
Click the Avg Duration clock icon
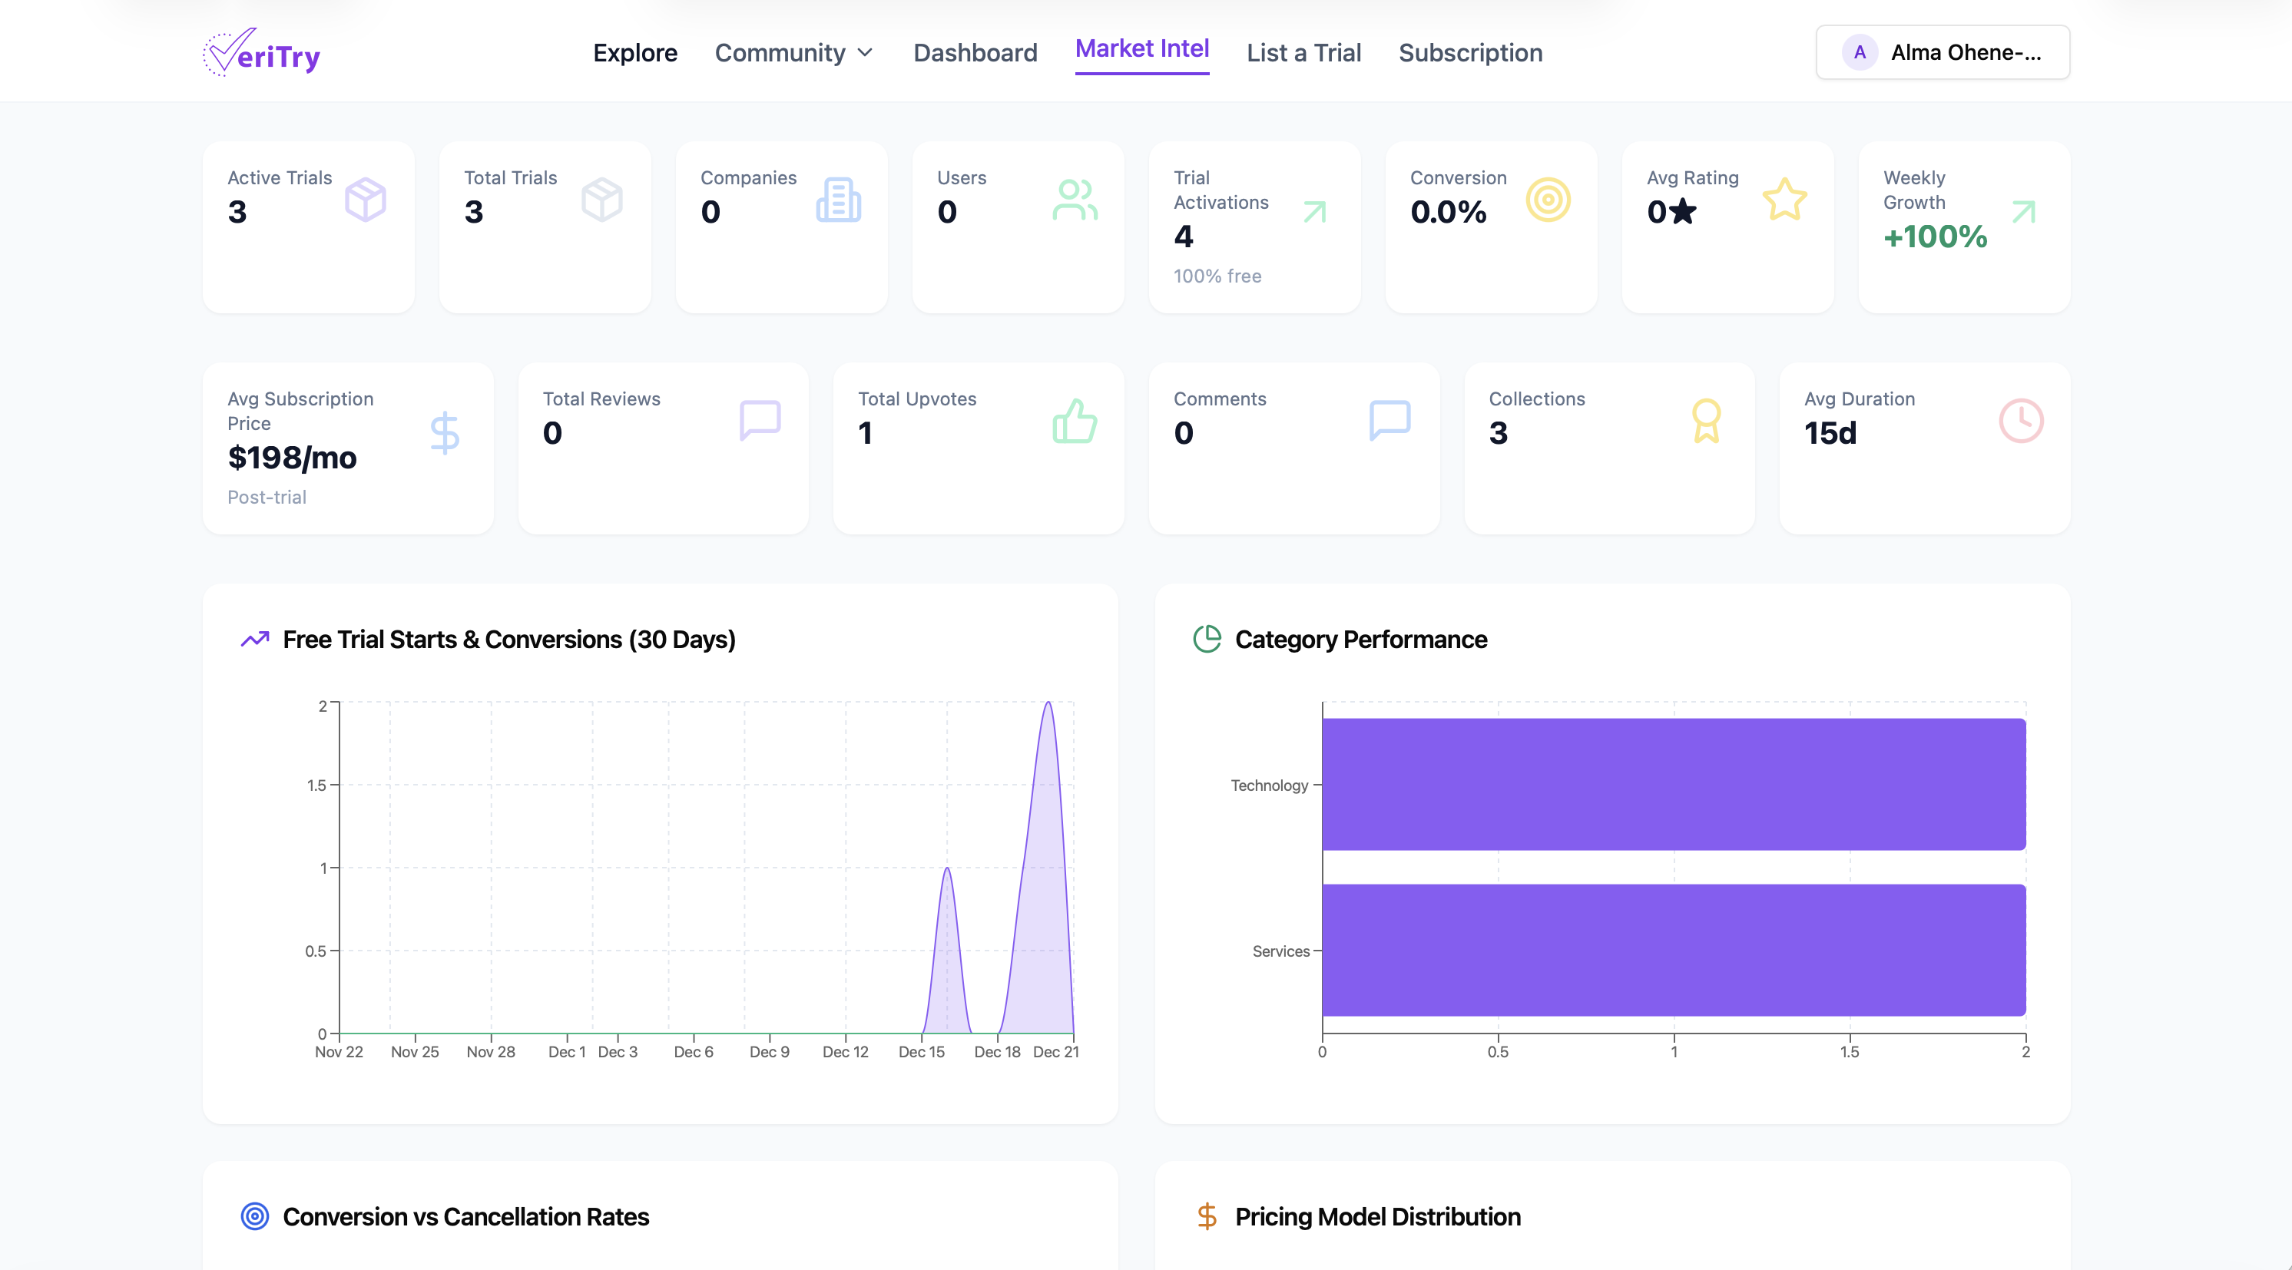[2021, 421]
